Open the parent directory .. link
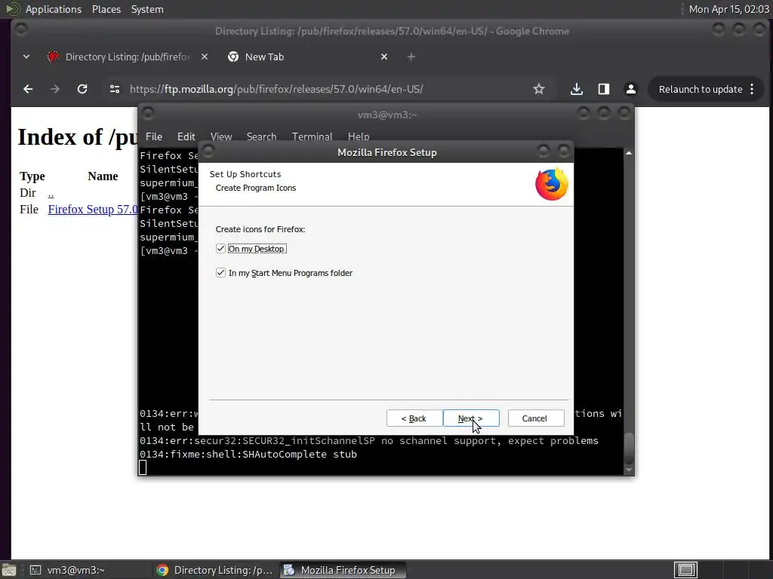 coord(51,193)
